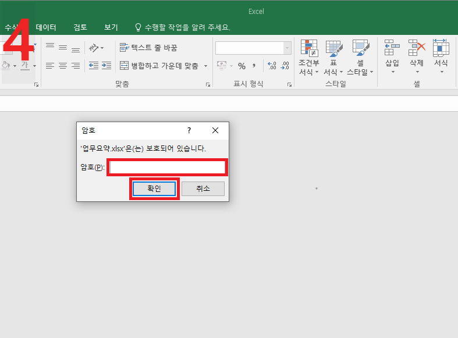Open the 데이터 tab

46,27
